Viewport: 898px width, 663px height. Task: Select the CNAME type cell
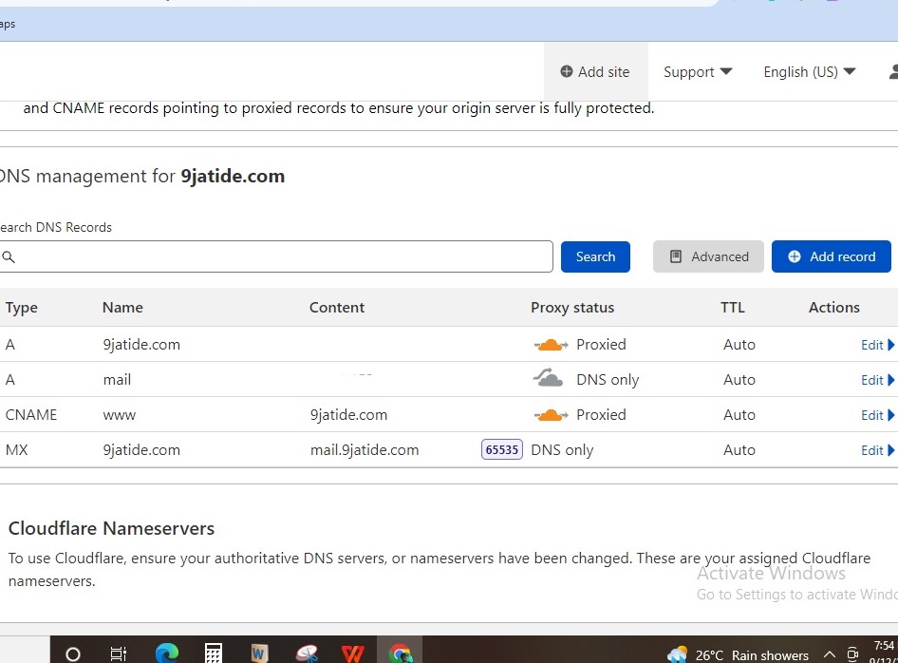(x=31, y=415)
